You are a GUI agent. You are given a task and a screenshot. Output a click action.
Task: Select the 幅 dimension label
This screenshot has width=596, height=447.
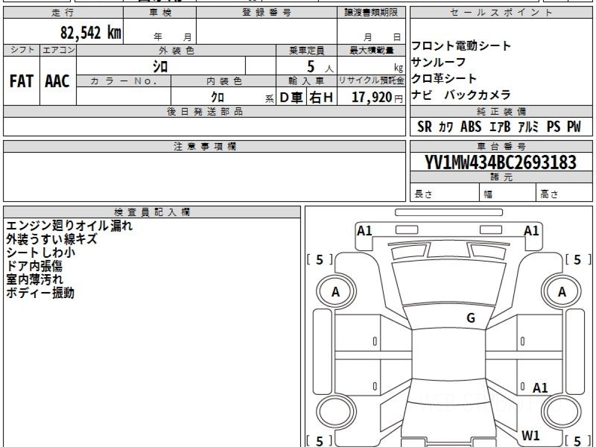tap(488, 195)
